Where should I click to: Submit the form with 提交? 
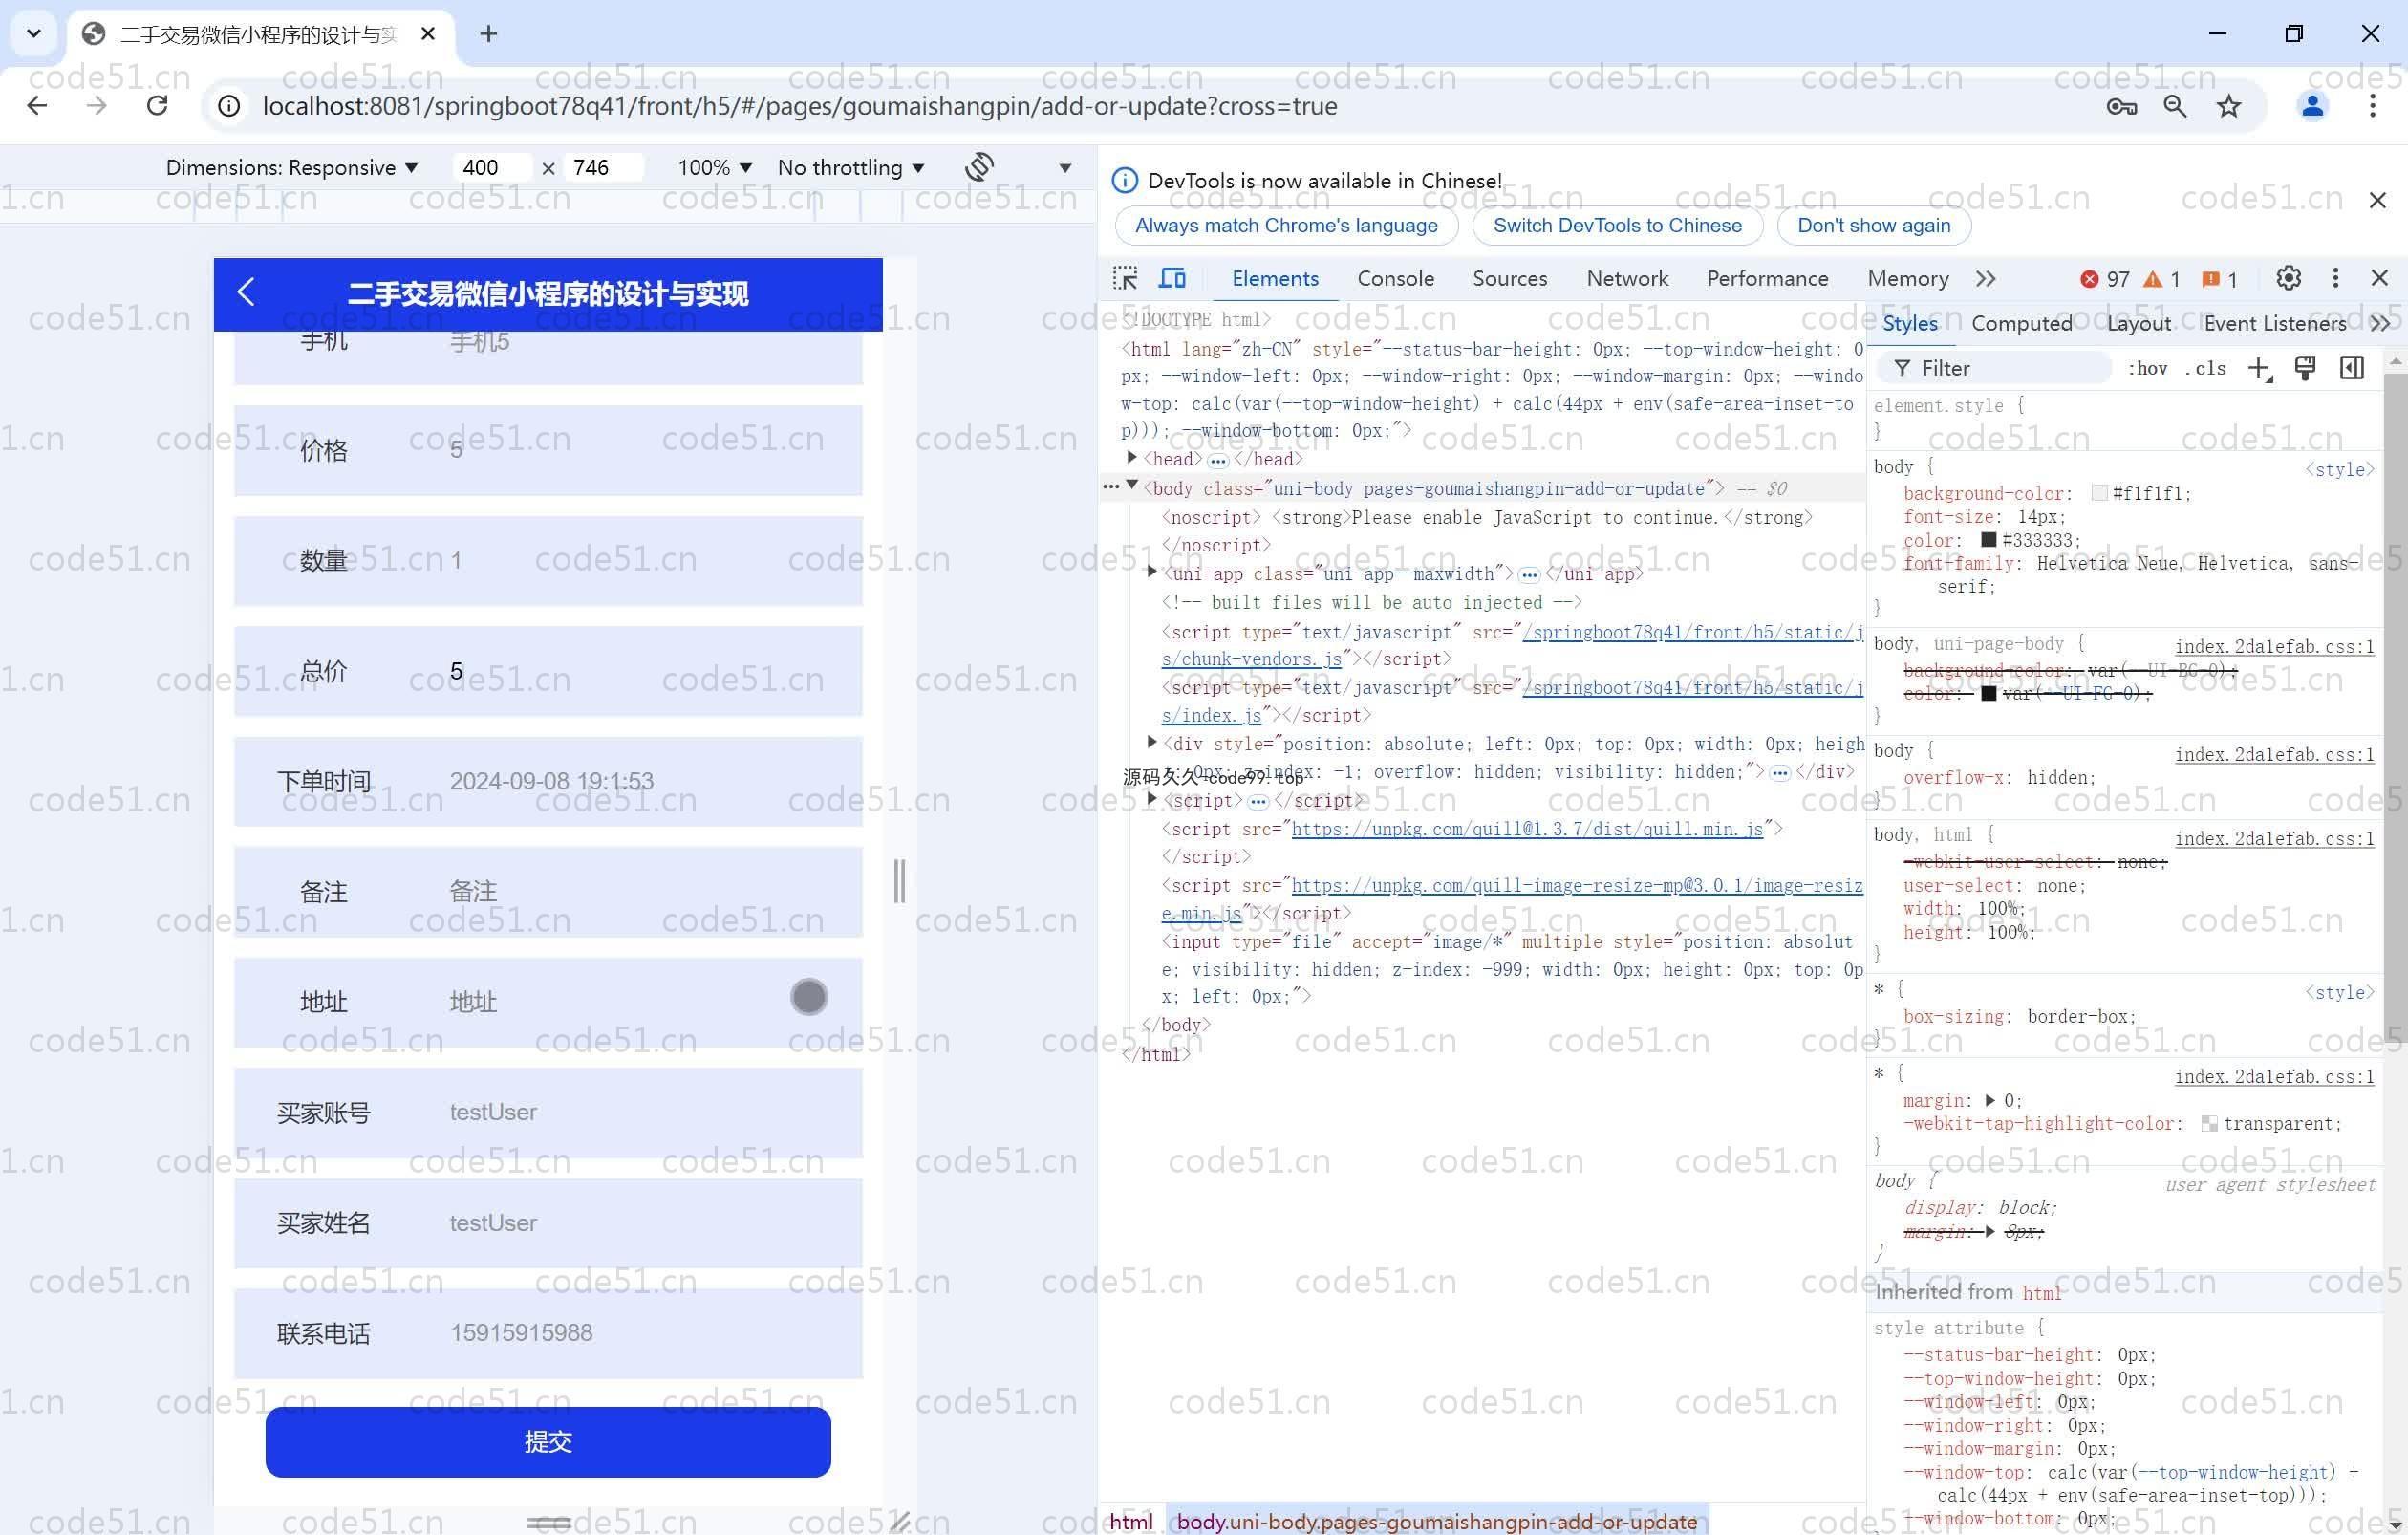click(x=548, y=1441)
